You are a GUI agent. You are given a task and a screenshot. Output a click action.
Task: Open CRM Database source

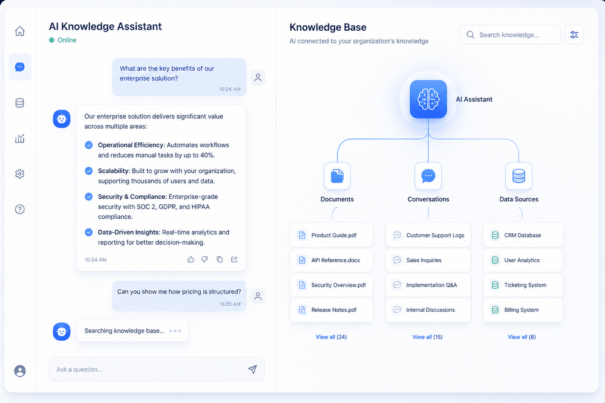[x=523, y=235]
